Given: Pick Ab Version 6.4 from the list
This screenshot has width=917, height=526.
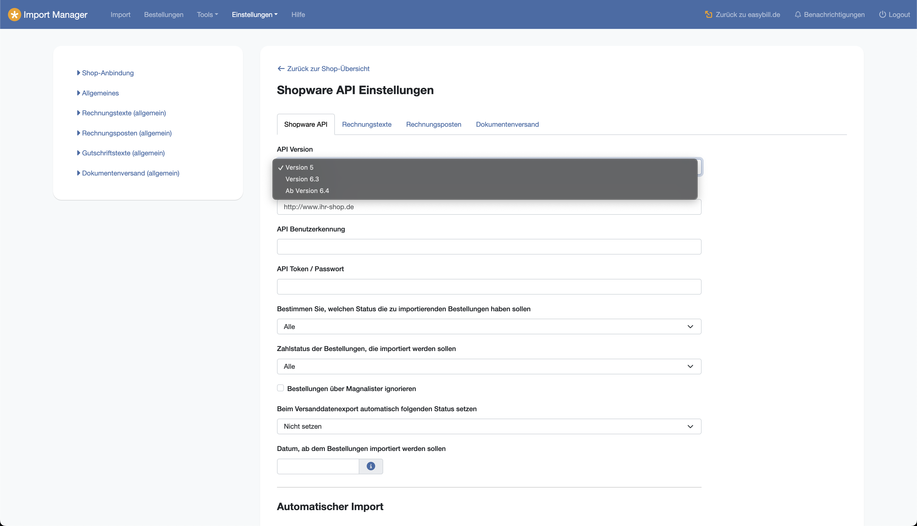Looking at the screenshot, I should tap(485, 190).
